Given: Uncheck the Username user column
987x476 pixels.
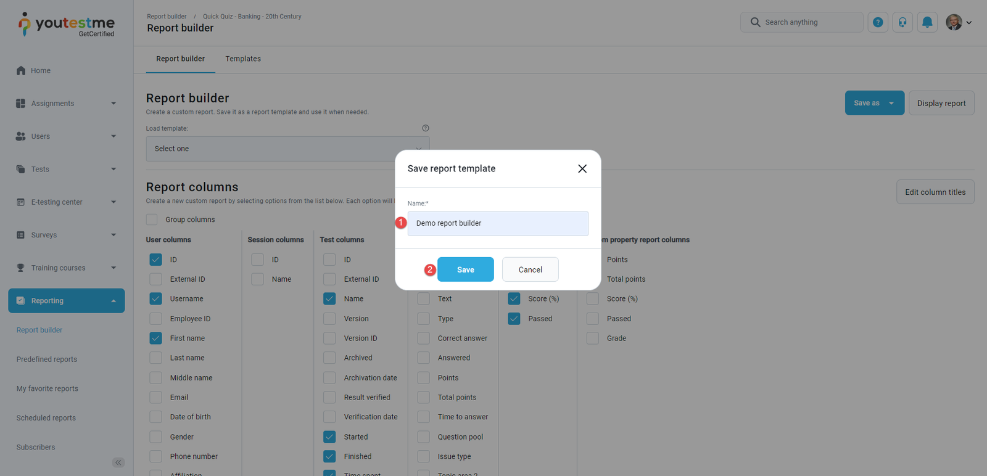Looking at the screenshot, I should click(155, 298).
